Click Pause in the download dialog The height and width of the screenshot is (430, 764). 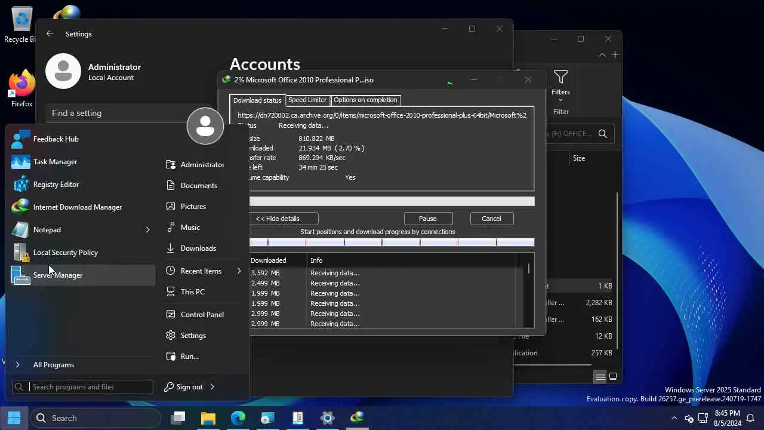427,219
